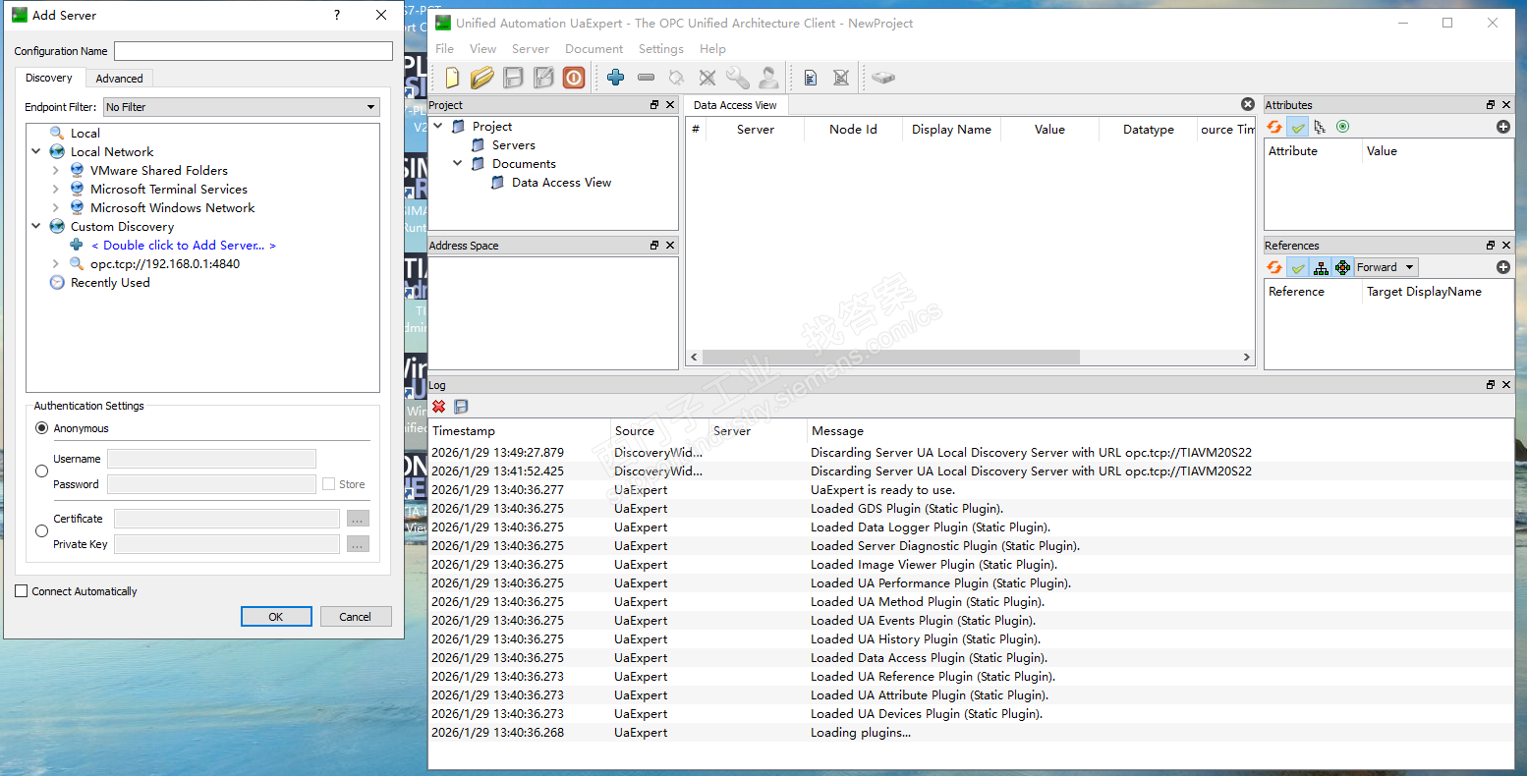Click the green target icon in Attributes
This screenshot has width=1527, height=776.
coord(1343,127)
